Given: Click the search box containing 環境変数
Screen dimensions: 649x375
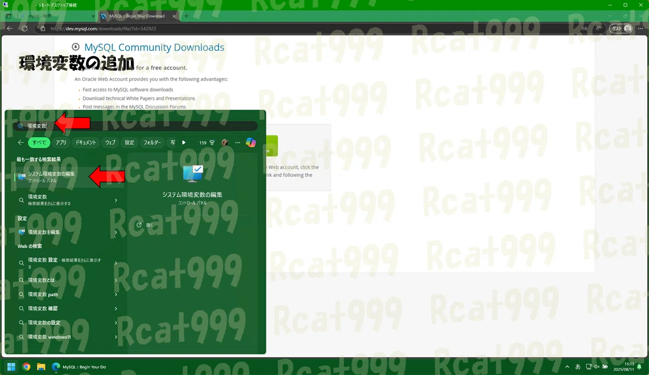Looking at the screenshot, I should (135, 126).
